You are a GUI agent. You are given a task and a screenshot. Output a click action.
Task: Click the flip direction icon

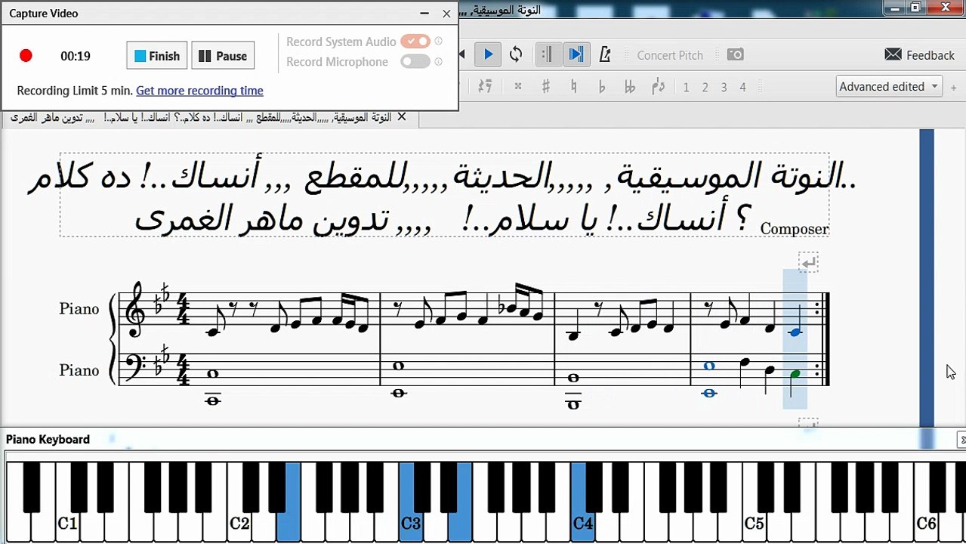(658, 87)
